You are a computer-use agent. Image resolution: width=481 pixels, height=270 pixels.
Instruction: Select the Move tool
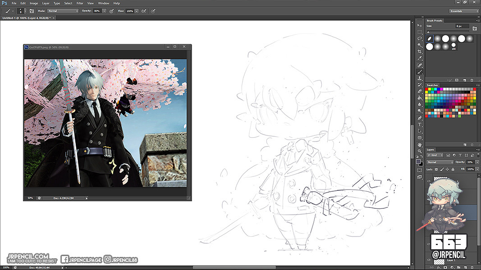[420, 25]
